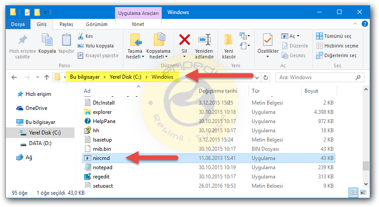This screenshot has height=207, width=379.
Task: Click Bu bilgisayar in address bar
Action: [x=85, y=77]
